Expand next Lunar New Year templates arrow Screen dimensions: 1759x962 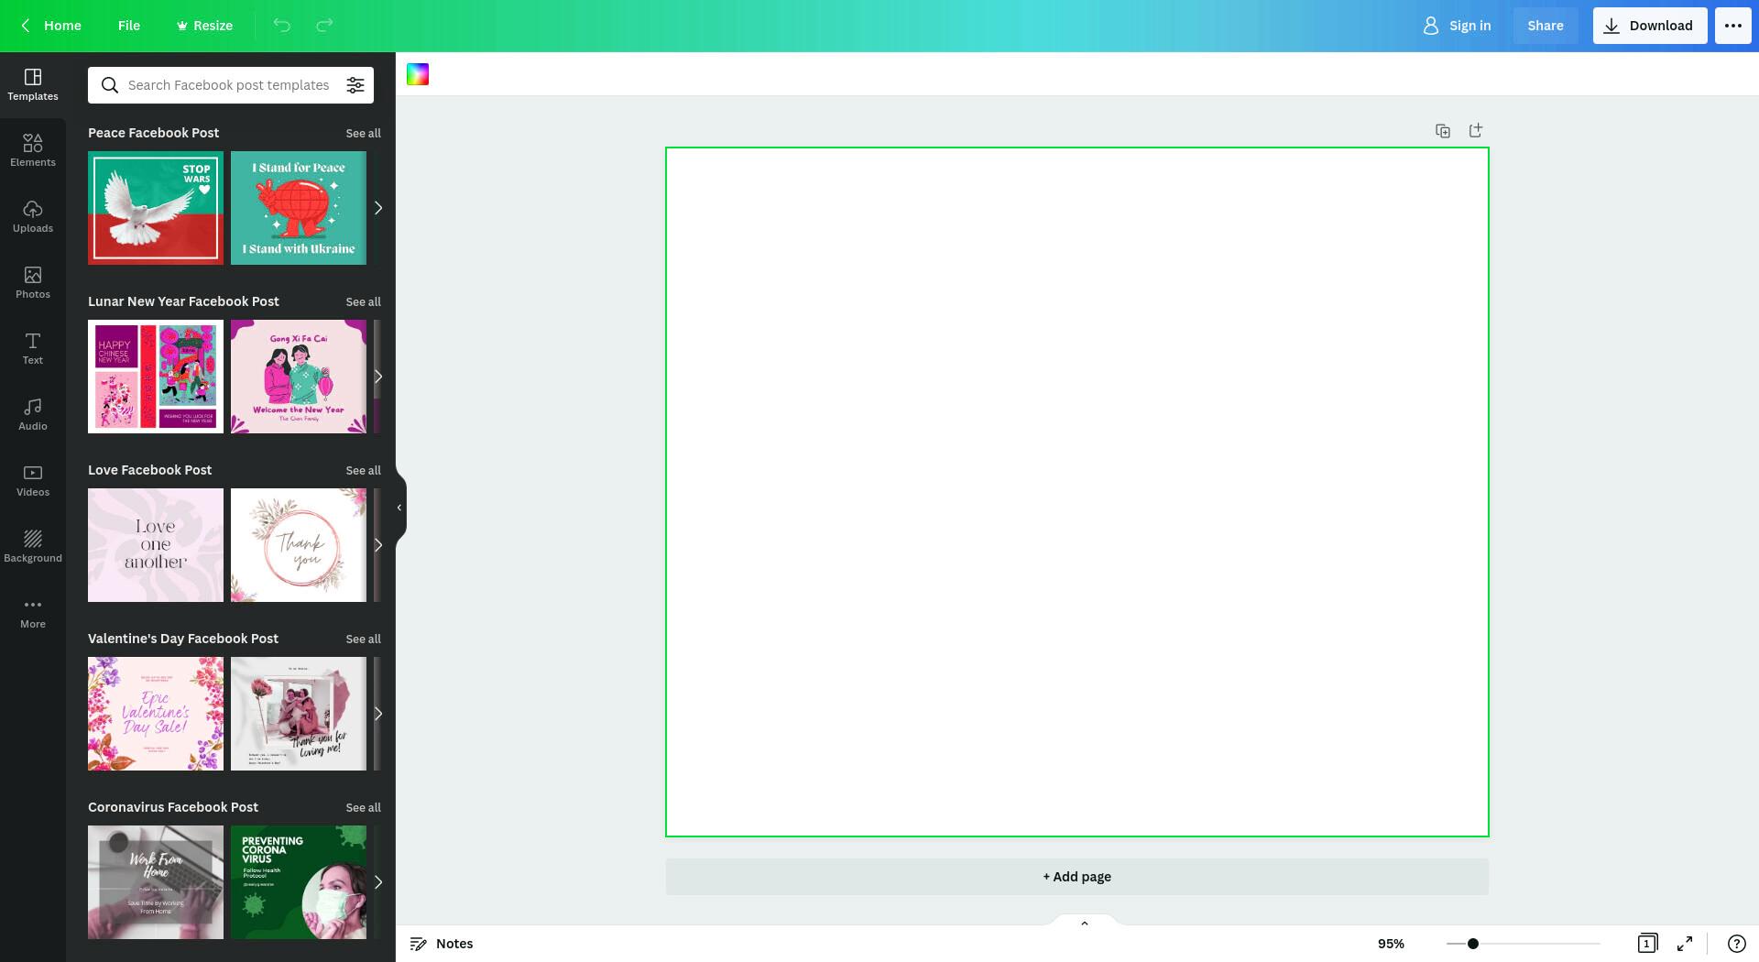[x=377, y=377]
